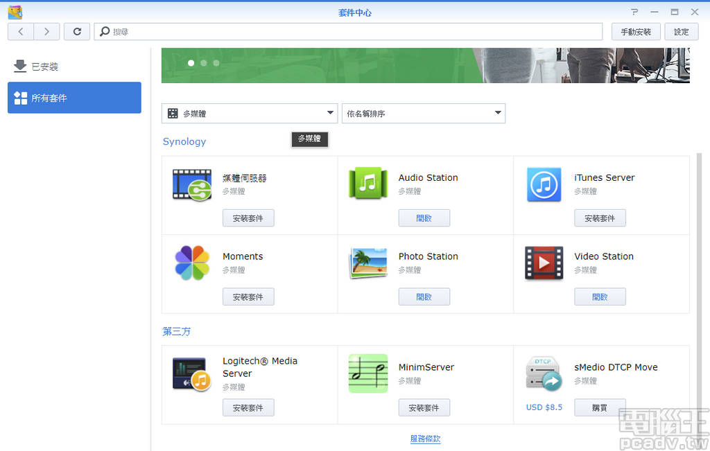Select the Moments flower icon
This screenshot has width=710, height=451.
pos(192,263)
